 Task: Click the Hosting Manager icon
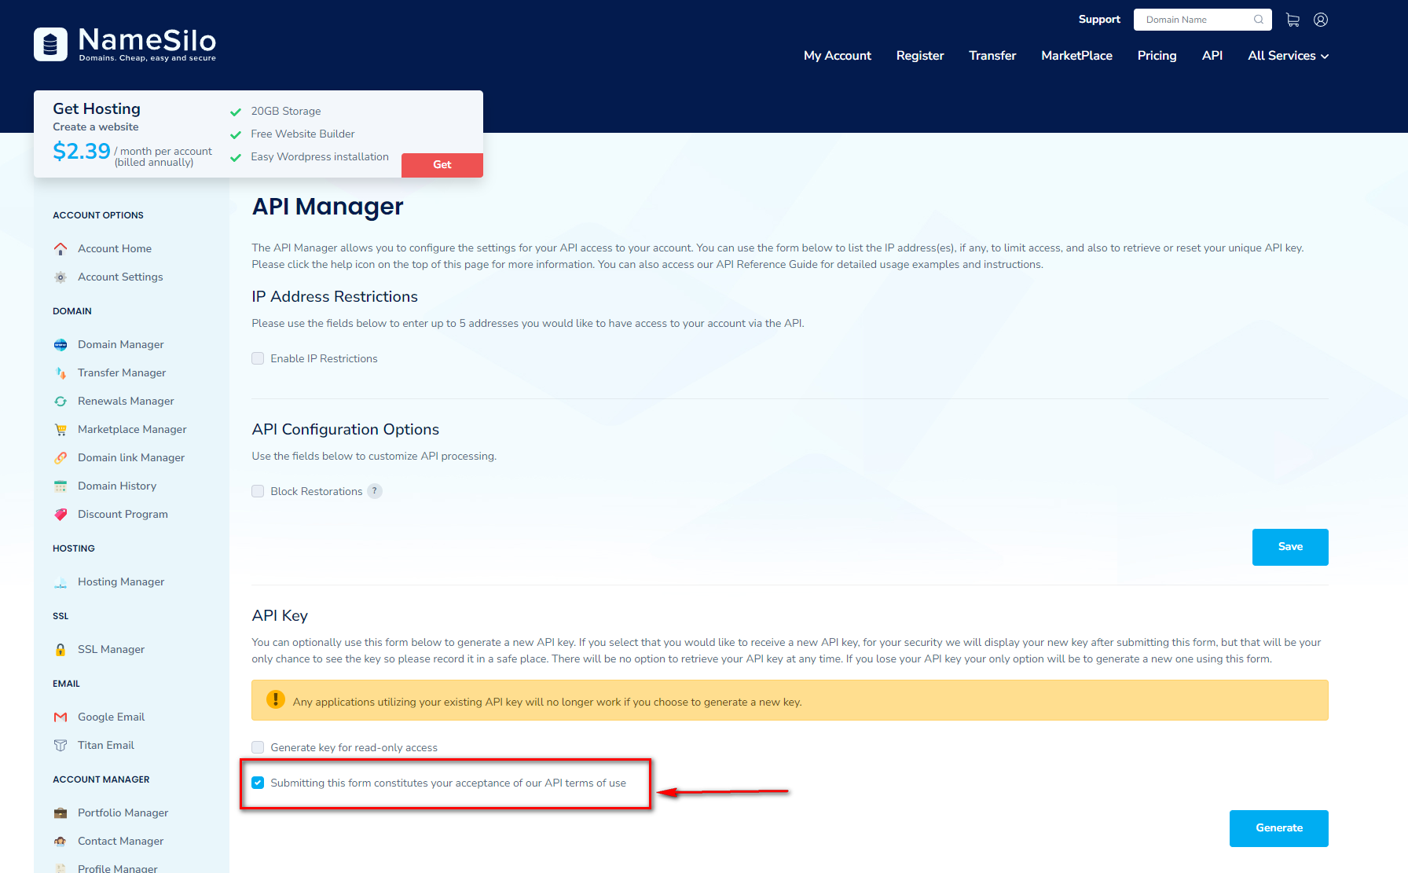[x=60, y=581]
